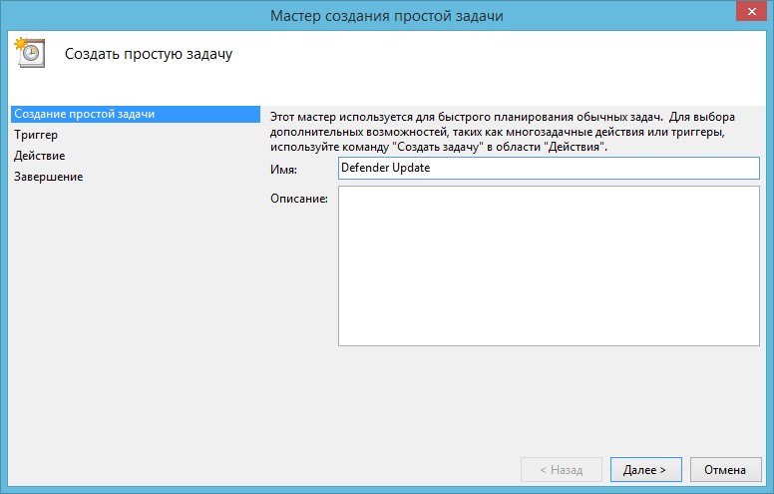Open the Действие step in sidebar
The width and height of the screenshot is (774, 494).
click(40, 156)
